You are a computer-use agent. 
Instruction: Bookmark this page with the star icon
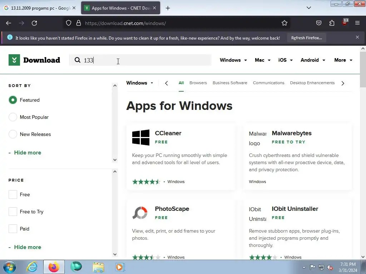click(284, 23)
